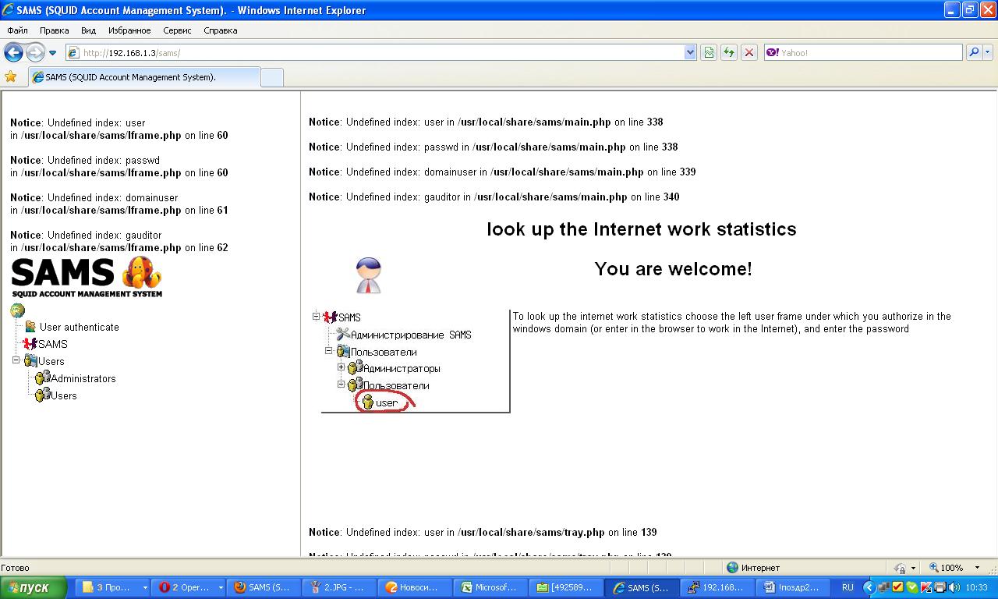Click the User authenticate person icon
The image size is (998, 599).
click(30, 327)
